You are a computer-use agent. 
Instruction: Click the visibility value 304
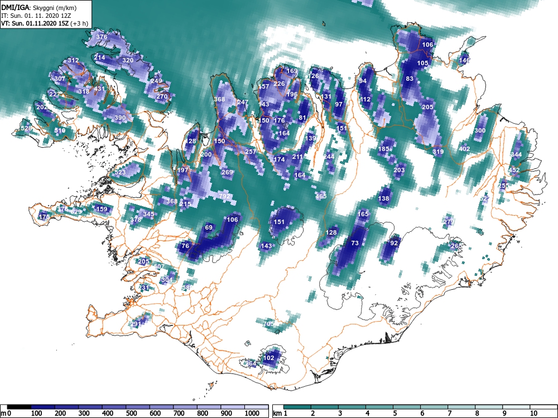(167, 280)
